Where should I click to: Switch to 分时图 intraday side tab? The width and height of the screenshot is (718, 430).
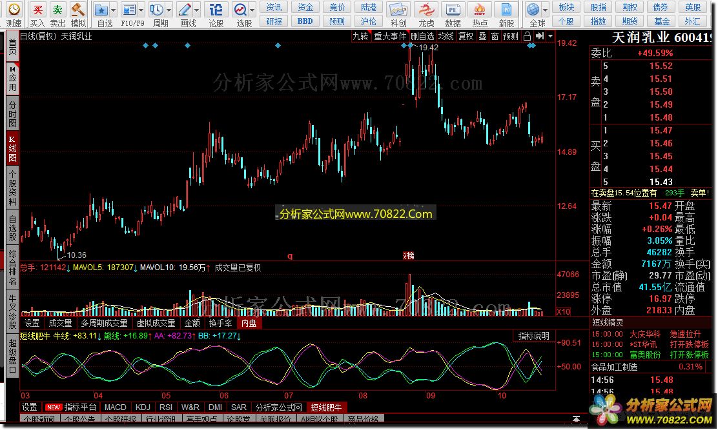click(x=12, y=113)
